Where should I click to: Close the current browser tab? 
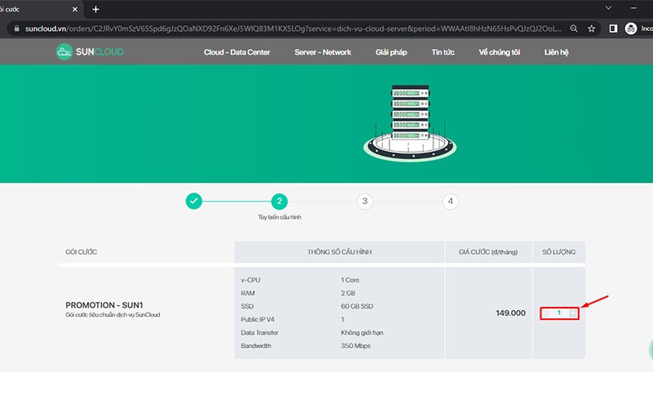click(75, 9)
